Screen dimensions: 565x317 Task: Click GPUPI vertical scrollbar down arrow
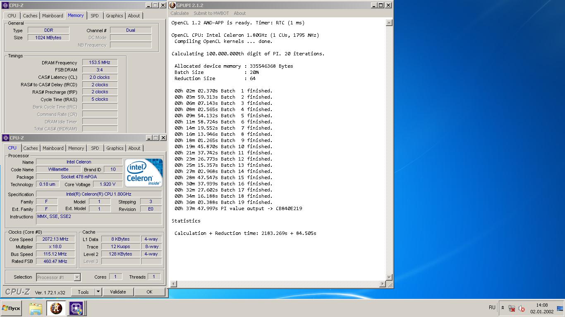(x=389, y=277)
